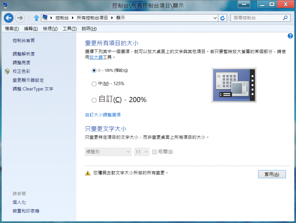Click the 只變更文字大小 heading
Screen dimensions: 296x223
(106, 129)
